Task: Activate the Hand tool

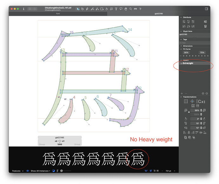Action: point(126,9)
